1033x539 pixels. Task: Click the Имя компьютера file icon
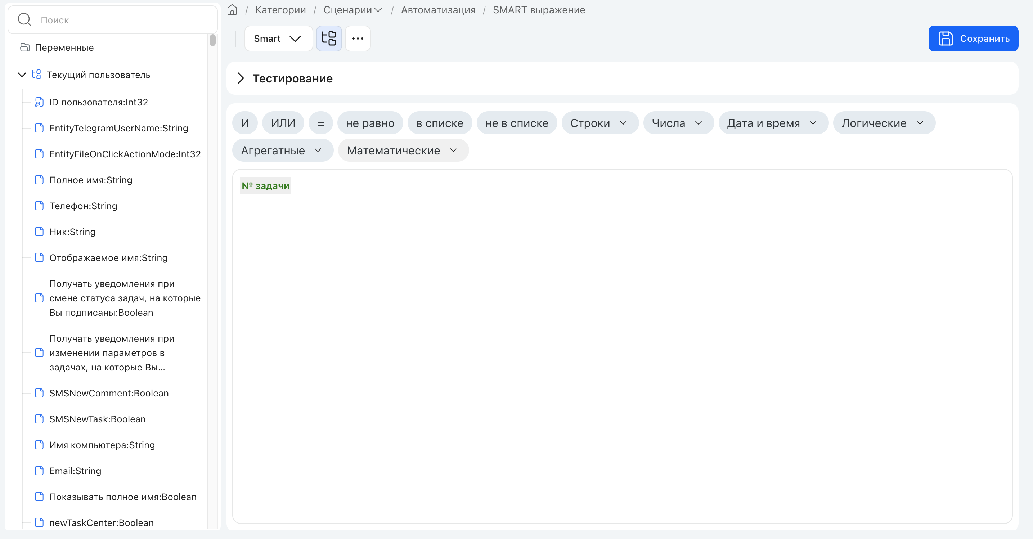[x=39, y=445]
